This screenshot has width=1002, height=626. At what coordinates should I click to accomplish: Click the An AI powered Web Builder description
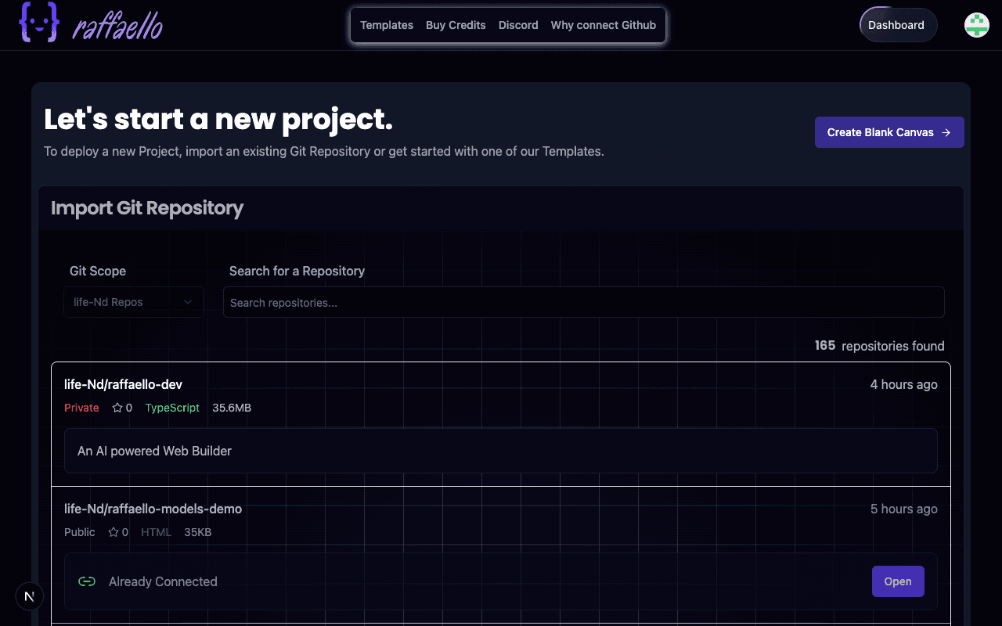click(x=155, y=451)
